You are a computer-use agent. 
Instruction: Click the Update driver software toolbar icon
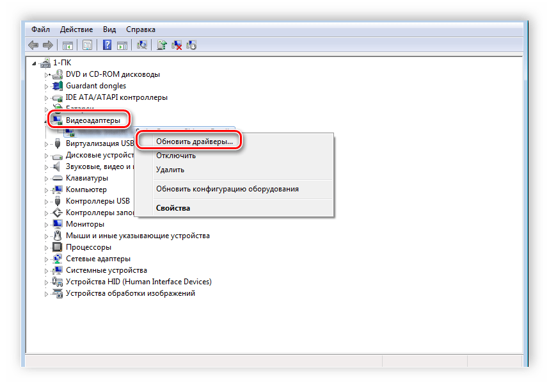[163, 45]
